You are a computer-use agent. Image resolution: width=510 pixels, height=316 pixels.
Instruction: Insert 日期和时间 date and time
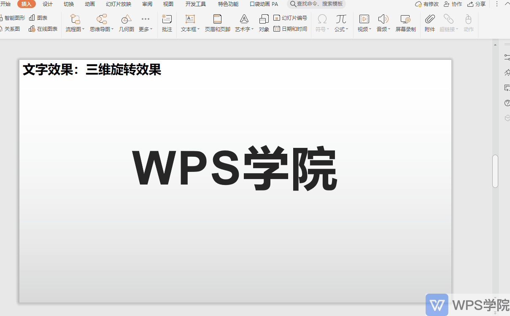coord(290,29)
